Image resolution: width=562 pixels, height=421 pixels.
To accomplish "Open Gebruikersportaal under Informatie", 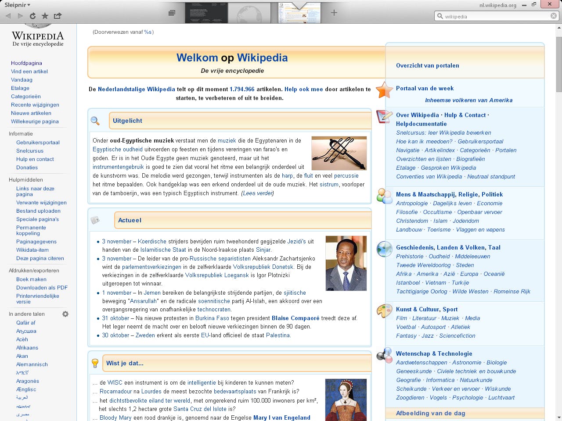I will click(x=38, y=143).
